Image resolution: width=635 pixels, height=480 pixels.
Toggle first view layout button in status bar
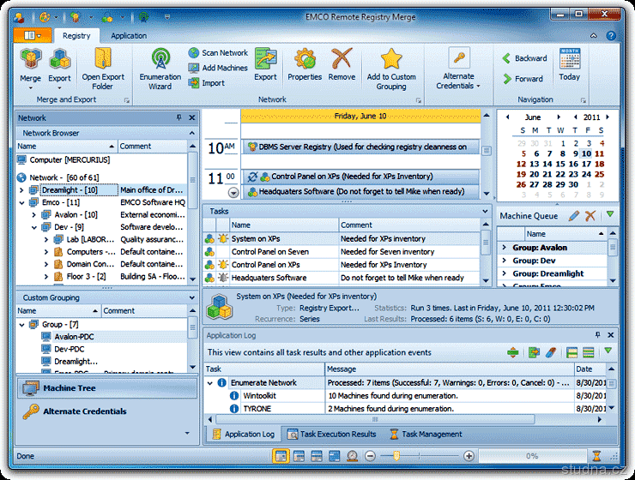pyautogui.click(x=281, y=456)
